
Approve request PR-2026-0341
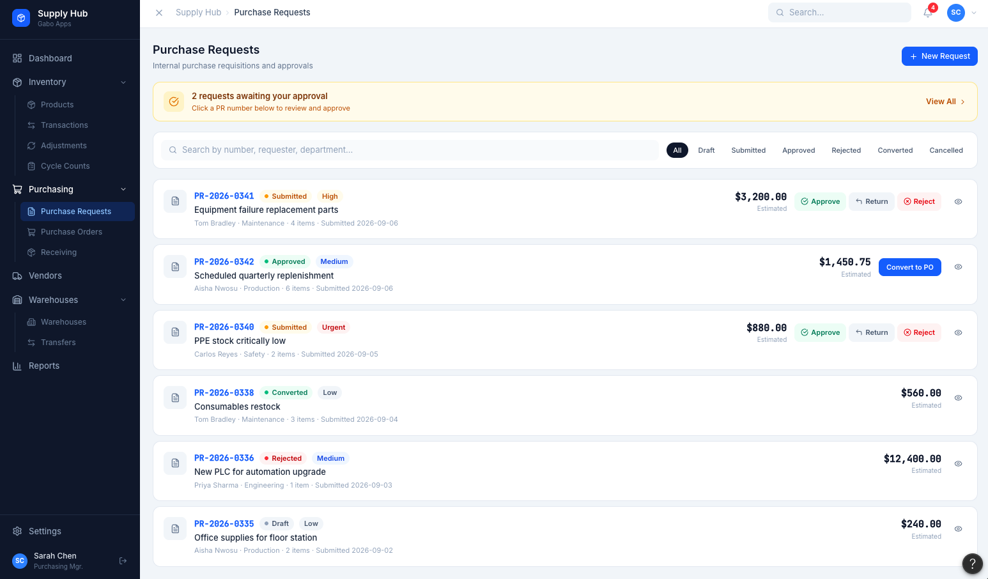click(x=821, y=201)
